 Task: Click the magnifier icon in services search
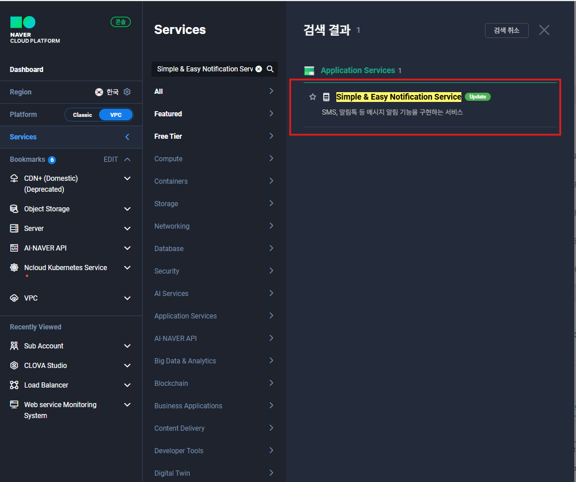(270, 69)
